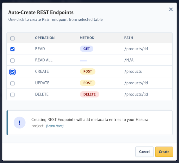Click the READ operation label
This screenshot has width=179, height=163.
(40, 49)
